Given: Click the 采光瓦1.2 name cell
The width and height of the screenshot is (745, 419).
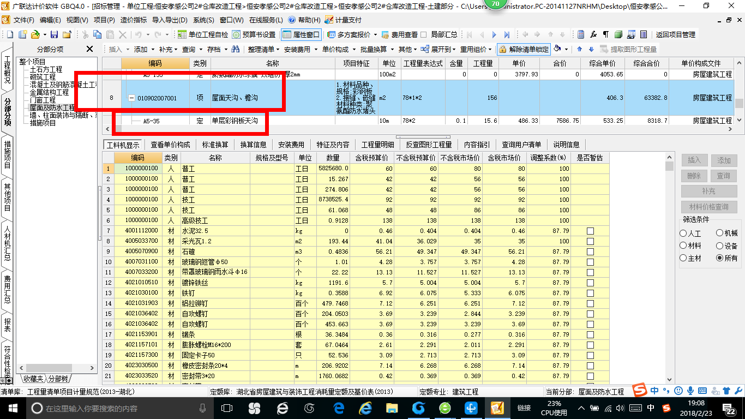Looking at the screenshot, I should coord(215,241).
